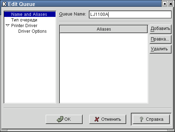Open the KDE window menu icon
This screenshot has width=175, height=132.
[x=4, y=4]
